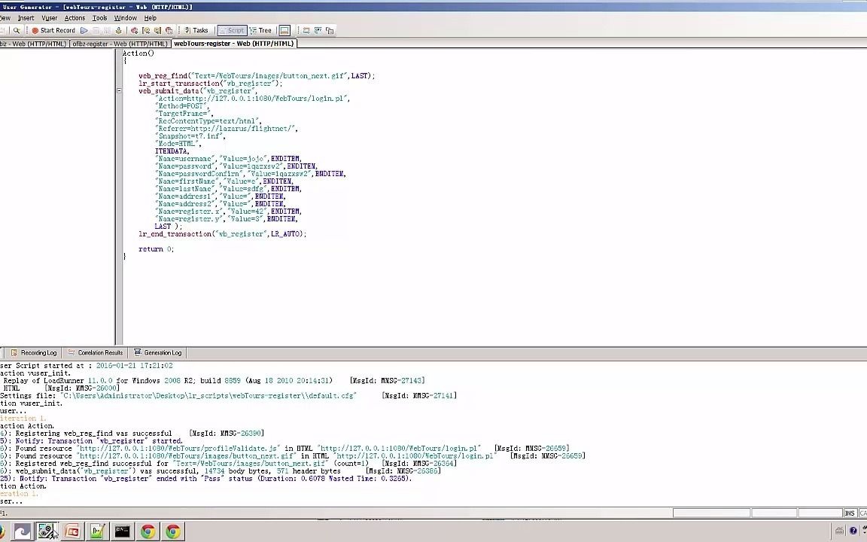
Task: Collapse the web_submit_data code fold
Action: coord(119,90)
